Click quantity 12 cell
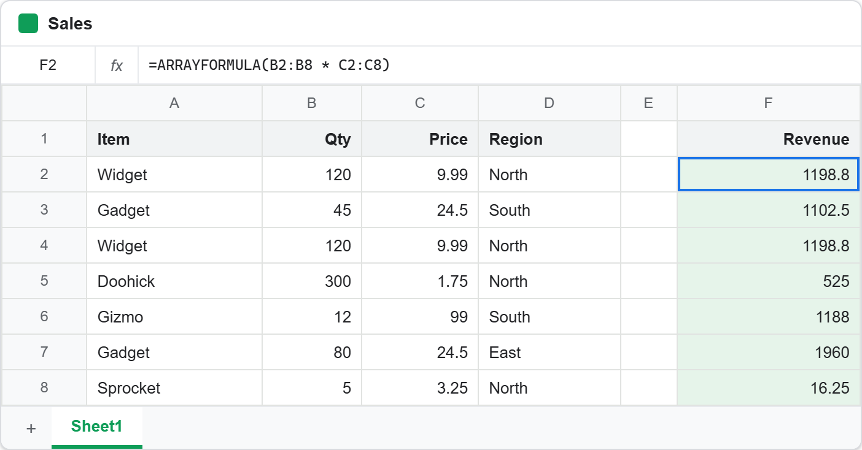This screenshot has height=450, width=862. (312, 316)
